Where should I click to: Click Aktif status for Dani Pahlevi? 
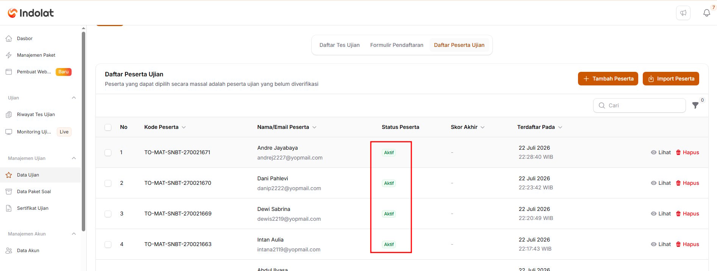tap(389, 183)
